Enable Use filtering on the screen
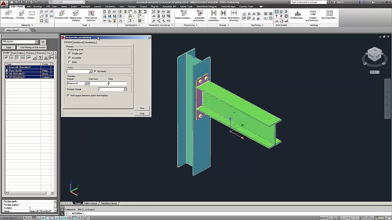 (x=18, y=47)
